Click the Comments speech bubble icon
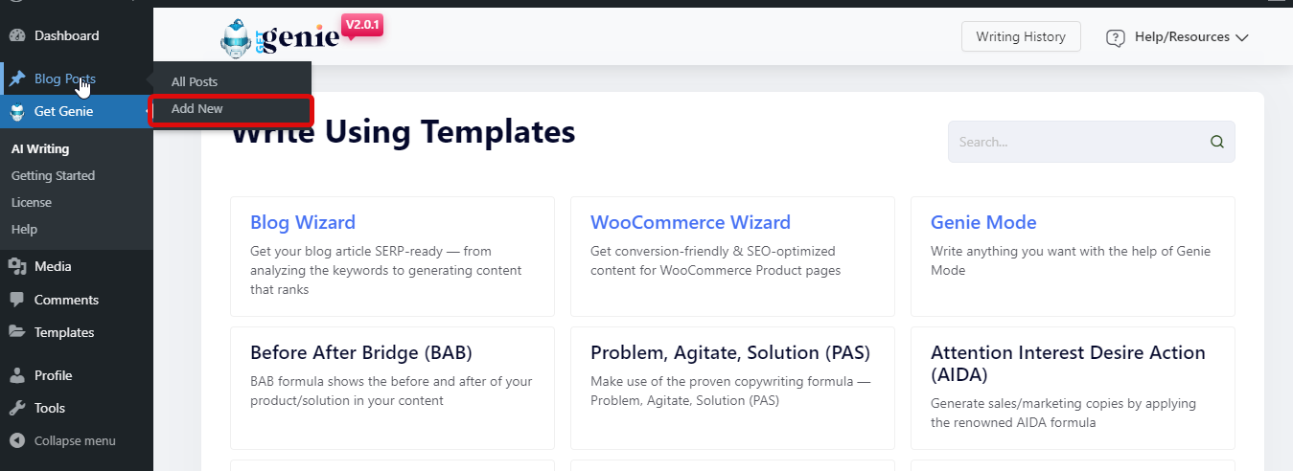 pyautogui.click(x=17, y=300)
